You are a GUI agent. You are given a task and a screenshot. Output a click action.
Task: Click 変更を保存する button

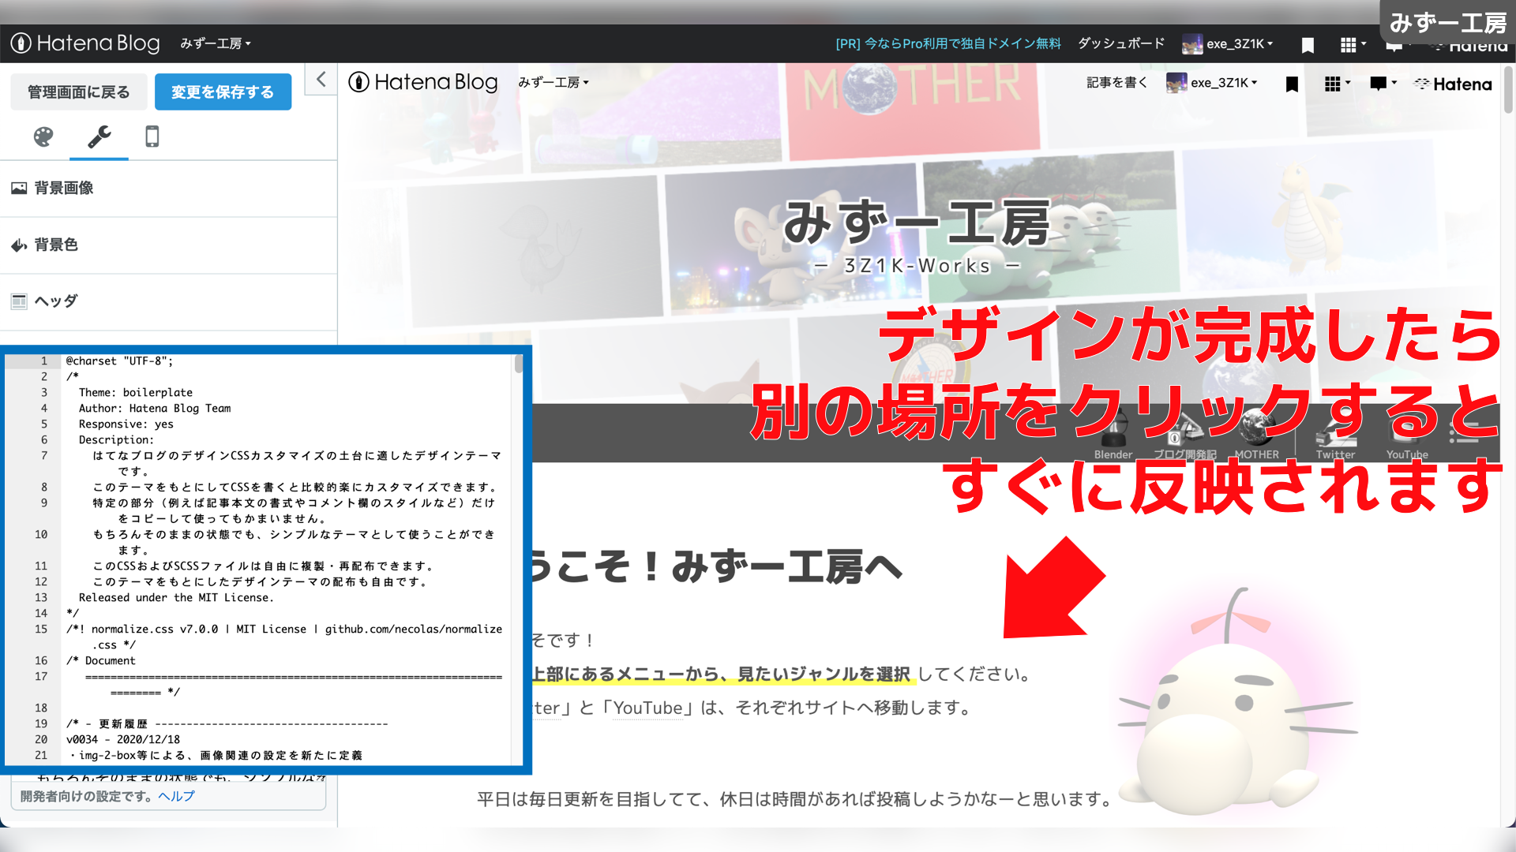pos(223,92)
